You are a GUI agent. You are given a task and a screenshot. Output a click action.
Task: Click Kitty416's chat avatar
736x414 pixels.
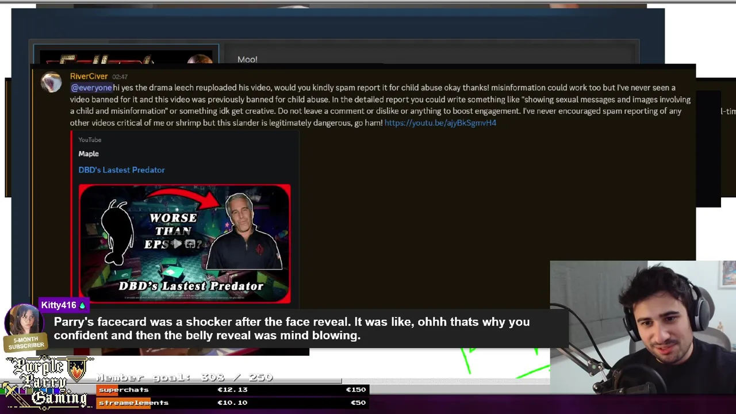pos(23,321)
